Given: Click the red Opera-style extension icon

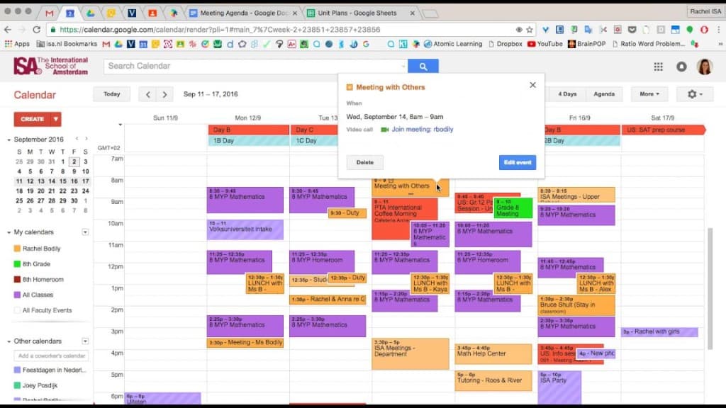Looking at the screenshot, I should (x=704, y=30).
